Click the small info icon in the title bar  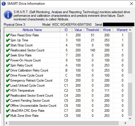pos(4,4)
